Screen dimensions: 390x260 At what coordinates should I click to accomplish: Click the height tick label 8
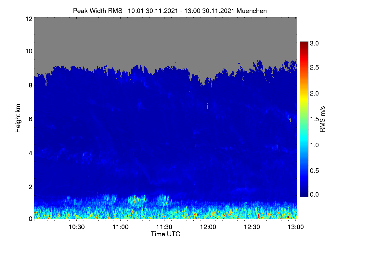pos(30,85)
